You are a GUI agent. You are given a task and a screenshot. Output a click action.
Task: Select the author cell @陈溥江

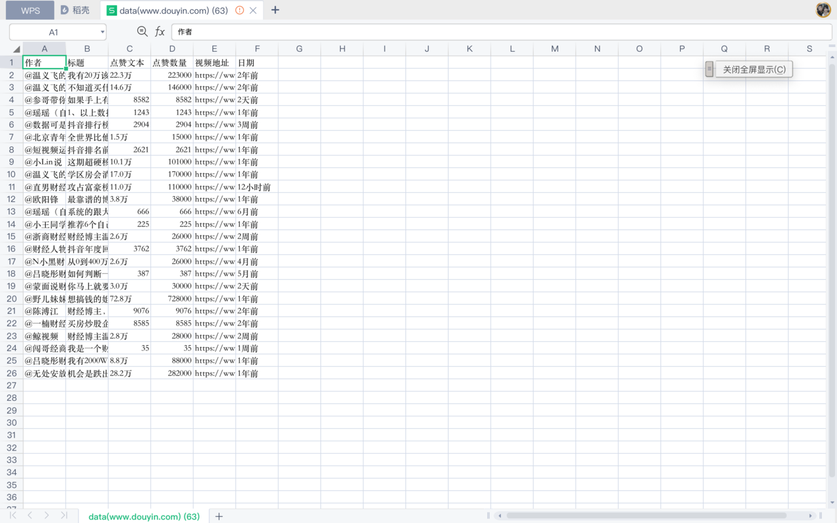pyautogui.click(x=44, y=311)
